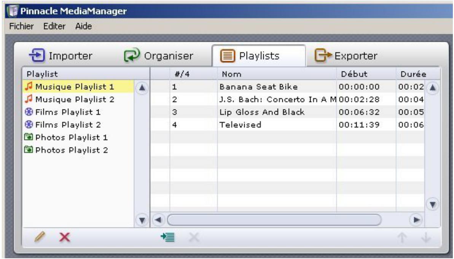
Task: Click the music note icon of Musique Playlist 1
Action: 29,86
